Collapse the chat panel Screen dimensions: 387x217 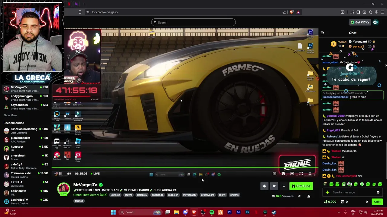point(322,33)
